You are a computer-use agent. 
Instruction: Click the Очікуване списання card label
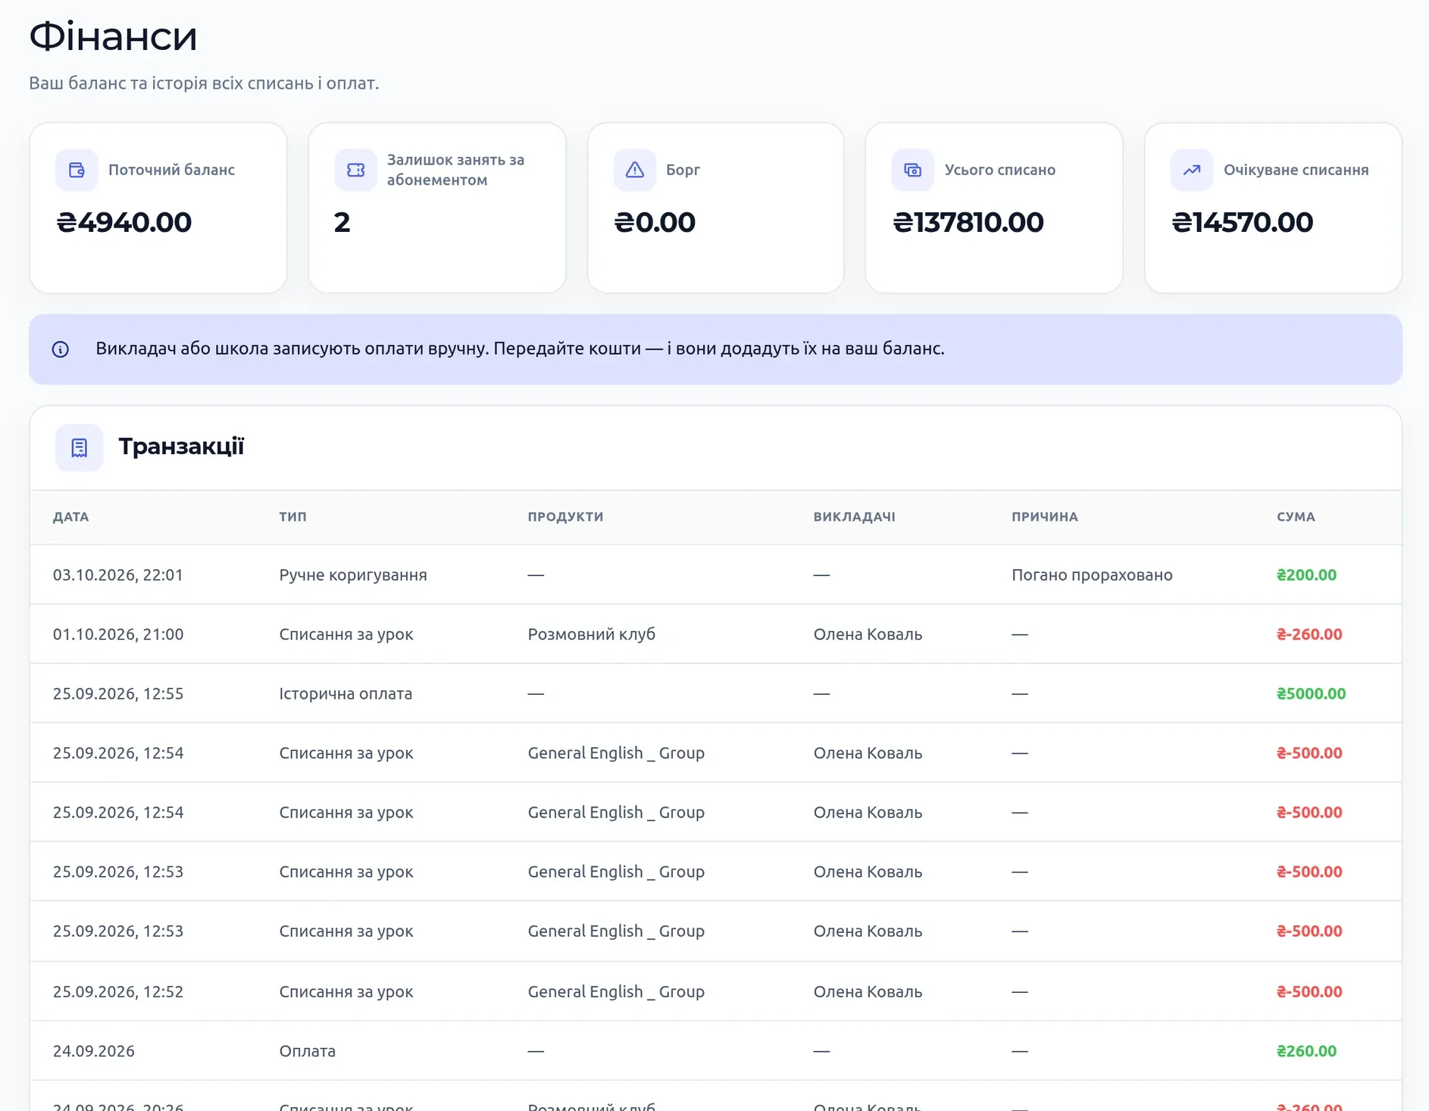click(1296, 170)
